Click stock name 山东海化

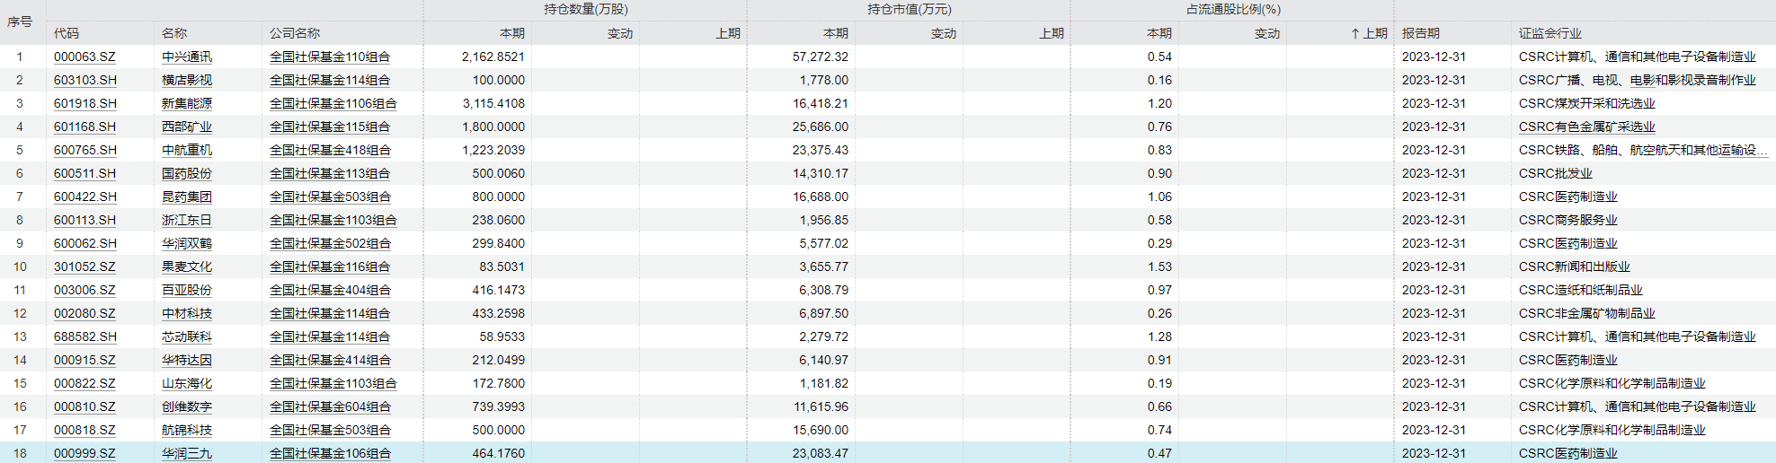(x=187, y=383)
